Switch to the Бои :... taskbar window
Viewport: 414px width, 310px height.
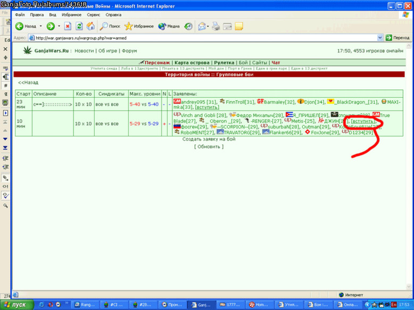(318, 305)
